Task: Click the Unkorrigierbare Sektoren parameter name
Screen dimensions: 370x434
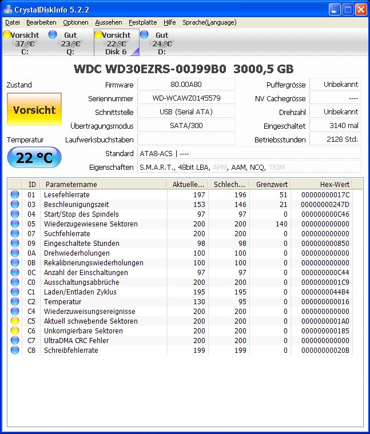Action: coord(83,331)
